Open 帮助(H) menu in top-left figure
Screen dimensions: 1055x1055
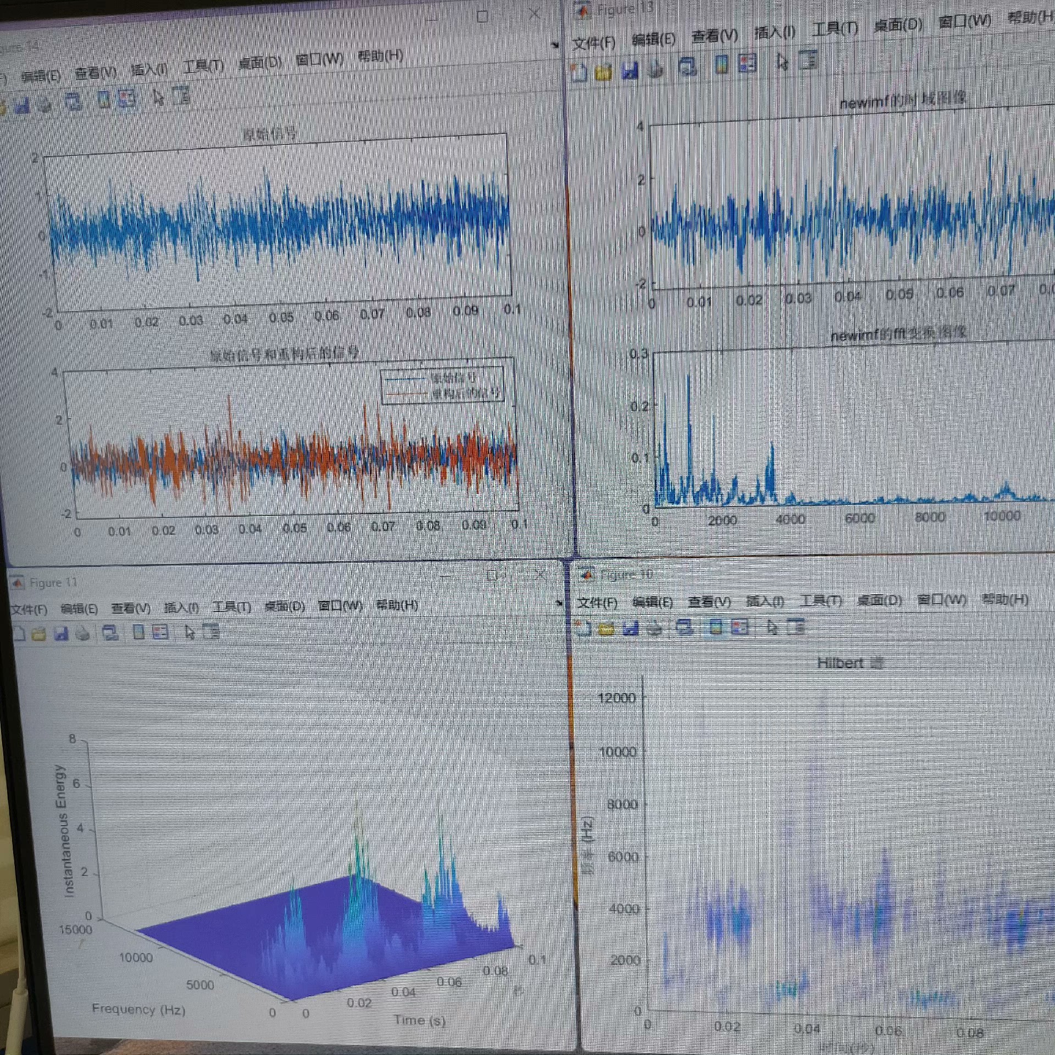[380, 55]
